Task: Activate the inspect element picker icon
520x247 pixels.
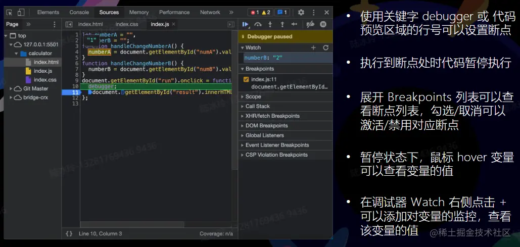Action: point(9,12)
